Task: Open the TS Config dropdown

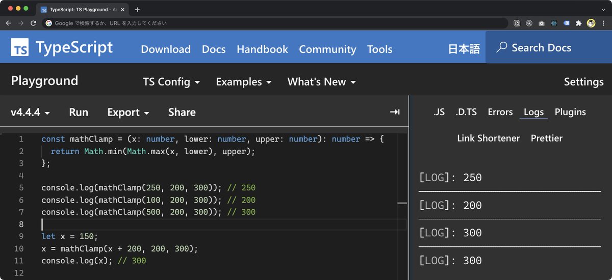Action: click(171, 81)
